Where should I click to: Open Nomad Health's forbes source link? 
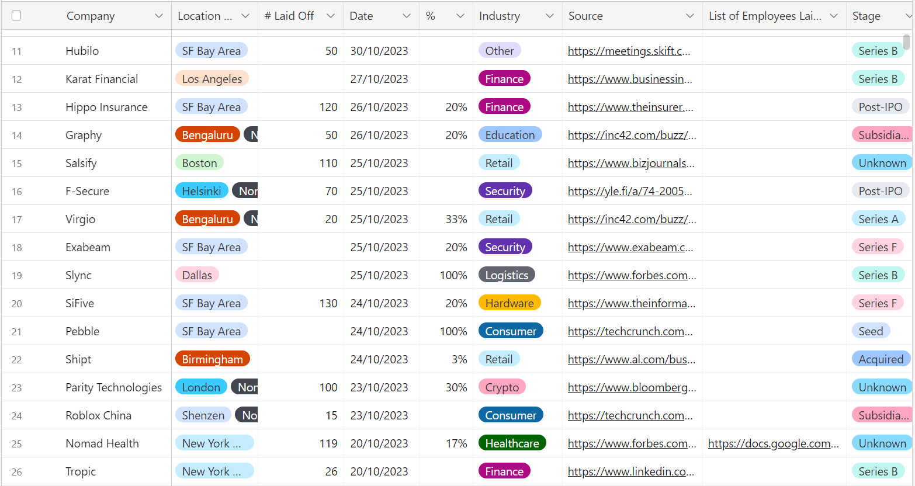tap(632, 443)
